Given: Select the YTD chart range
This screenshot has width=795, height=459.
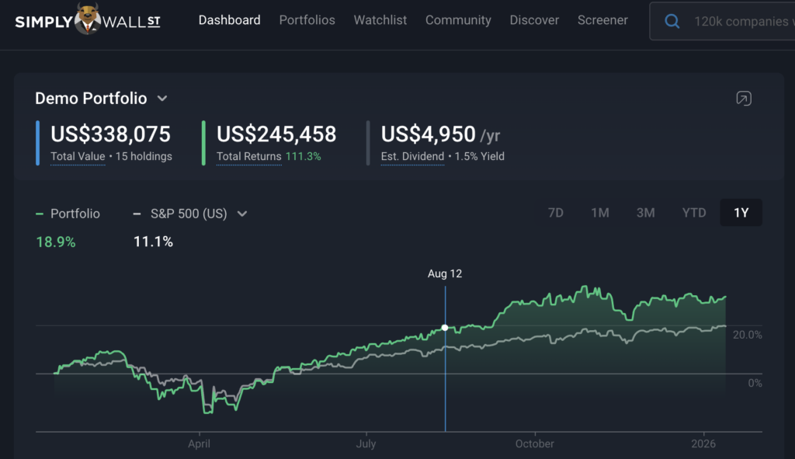Looking at the screenshot, I should pyautogui.click(x=693, y=212).
